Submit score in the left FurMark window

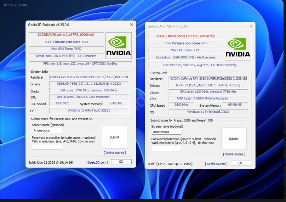coord(115,137)
